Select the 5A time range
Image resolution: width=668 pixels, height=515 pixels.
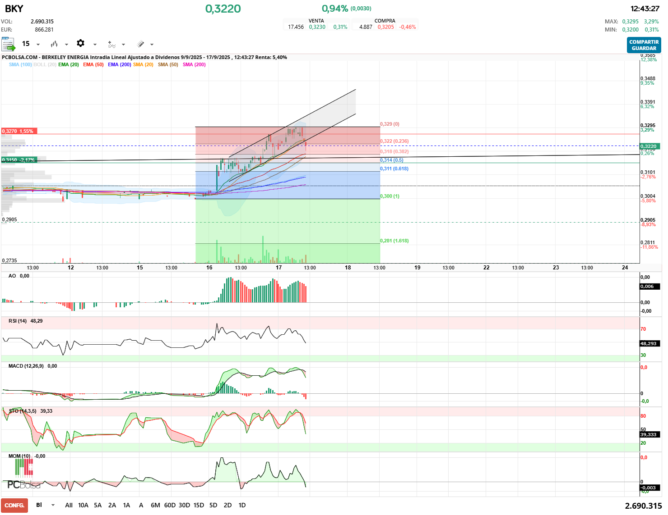point(97,505)
